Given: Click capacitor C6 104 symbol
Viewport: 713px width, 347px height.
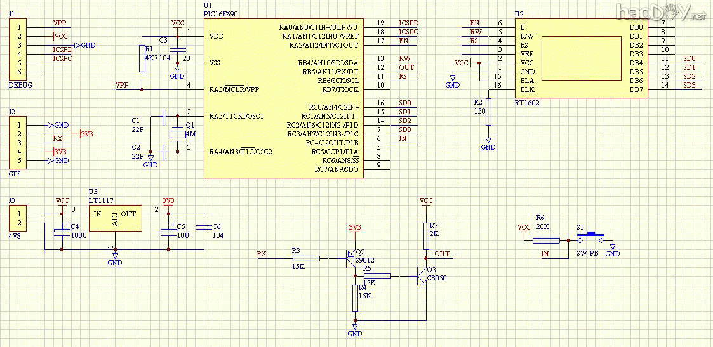Looking at the screenshot, I should coord(203,226).
